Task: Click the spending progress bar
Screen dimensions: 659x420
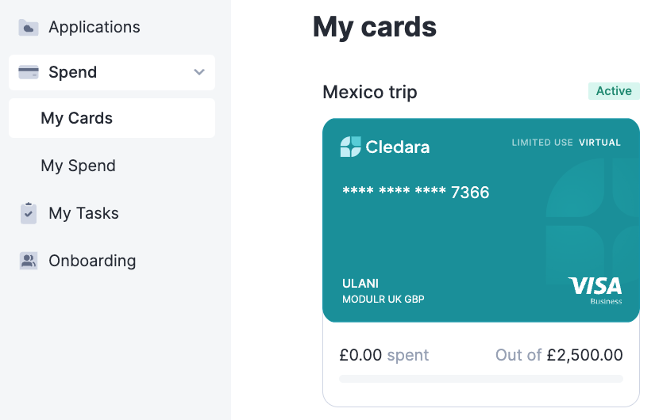Action: (x=481, y=379)
